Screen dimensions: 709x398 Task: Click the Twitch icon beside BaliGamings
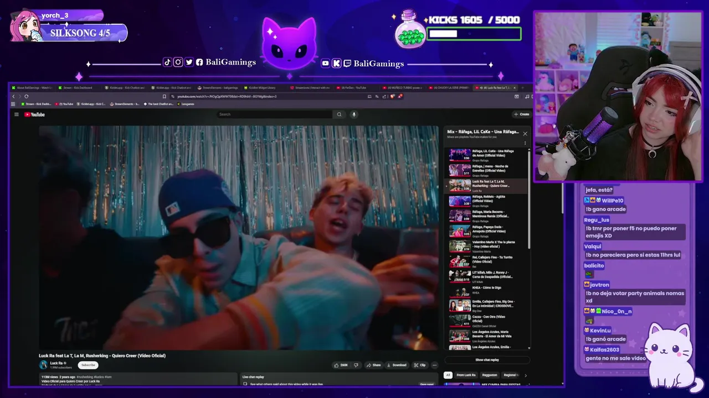pos(347,64)
